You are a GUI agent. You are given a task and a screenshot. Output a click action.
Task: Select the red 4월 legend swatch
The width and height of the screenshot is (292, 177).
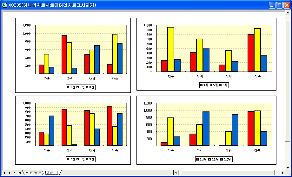coord(201,85)
